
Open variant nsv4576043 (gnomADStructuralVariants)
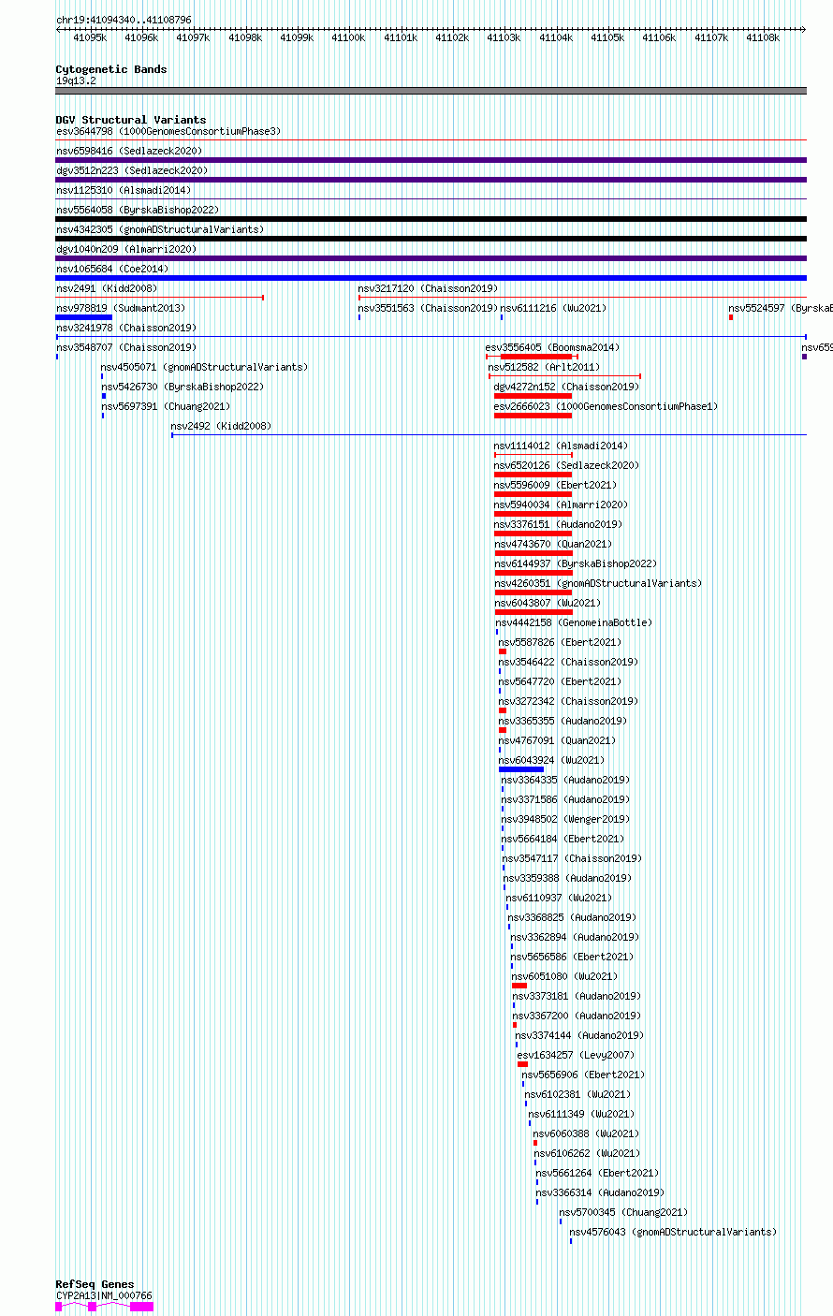pos(672,1232)
